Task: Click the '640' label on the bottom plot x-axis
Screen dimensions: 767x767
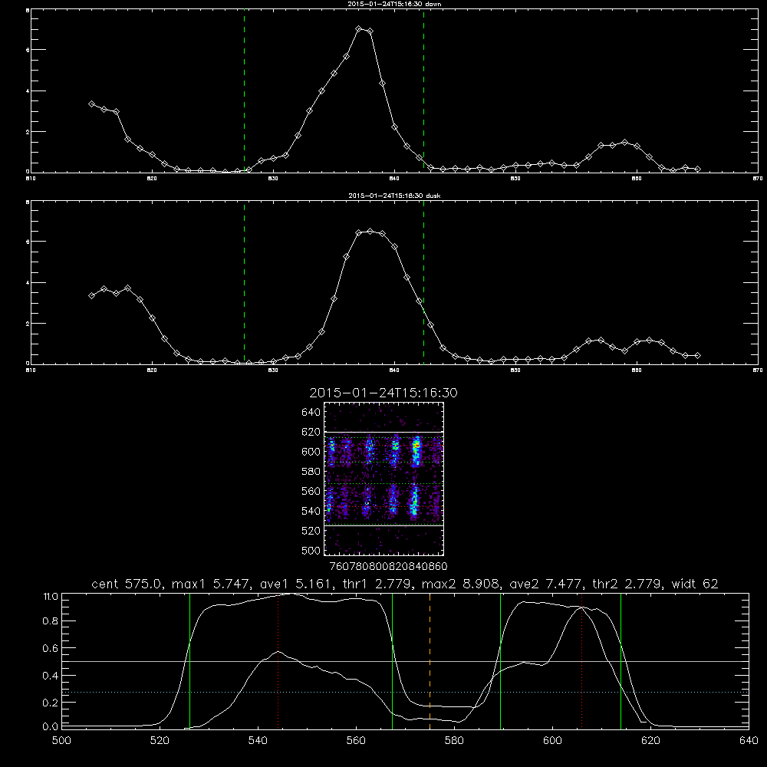Action: [x=749, y=741]
